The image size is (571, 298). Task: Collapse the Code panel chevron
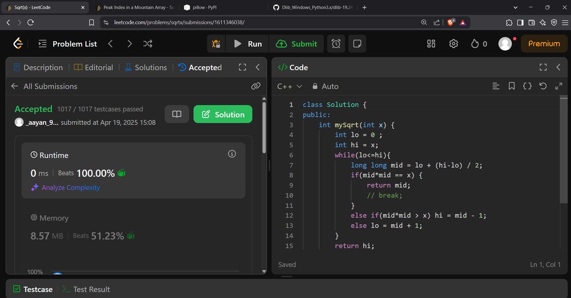coord(559,68)
